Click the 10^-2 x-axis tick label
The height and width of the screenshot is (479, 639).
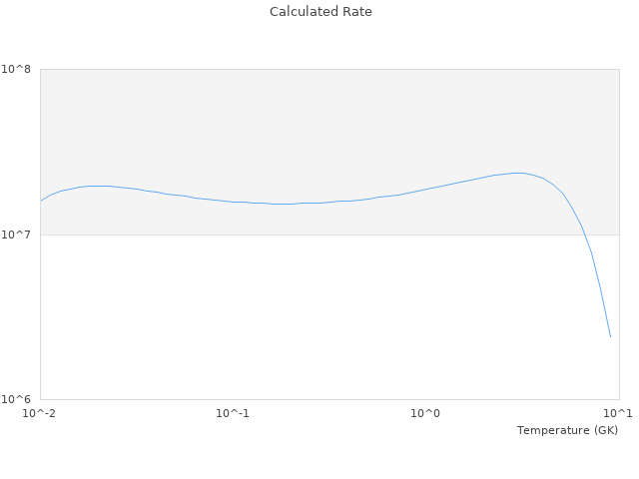click(40, 413)
